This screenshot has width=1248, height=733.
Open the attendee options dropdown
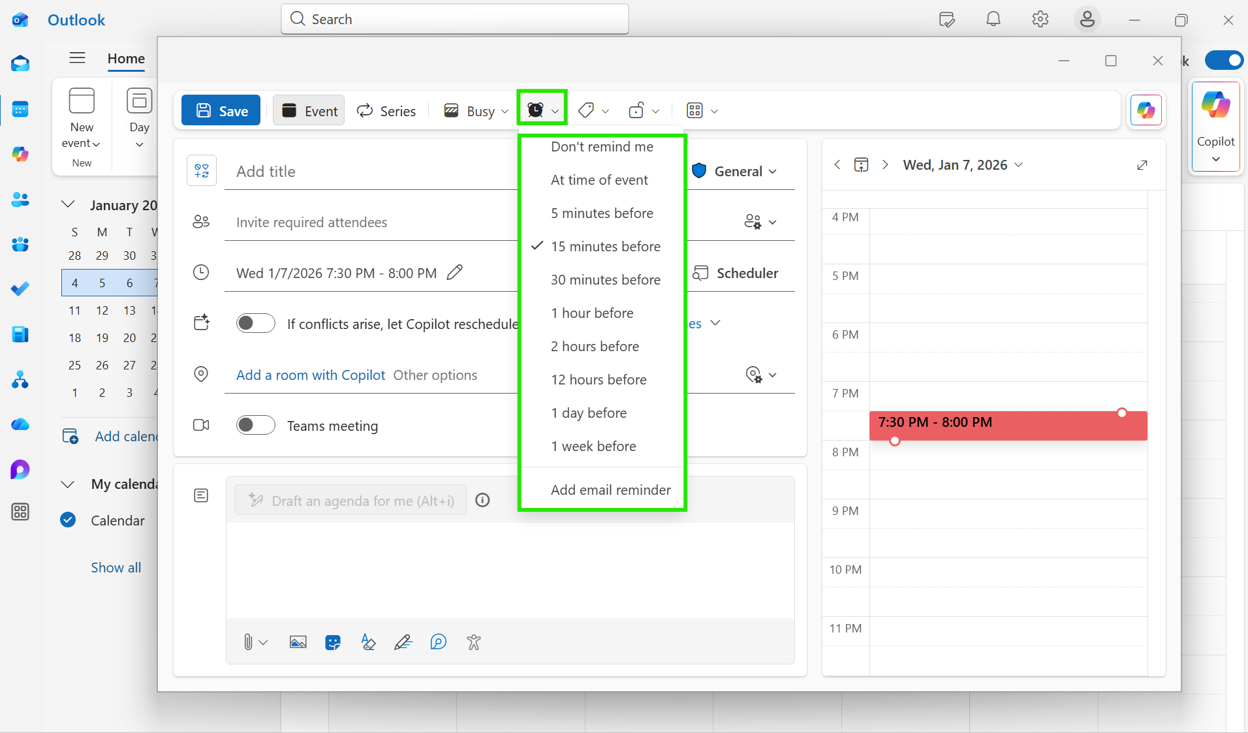click(x=760, y=222)
